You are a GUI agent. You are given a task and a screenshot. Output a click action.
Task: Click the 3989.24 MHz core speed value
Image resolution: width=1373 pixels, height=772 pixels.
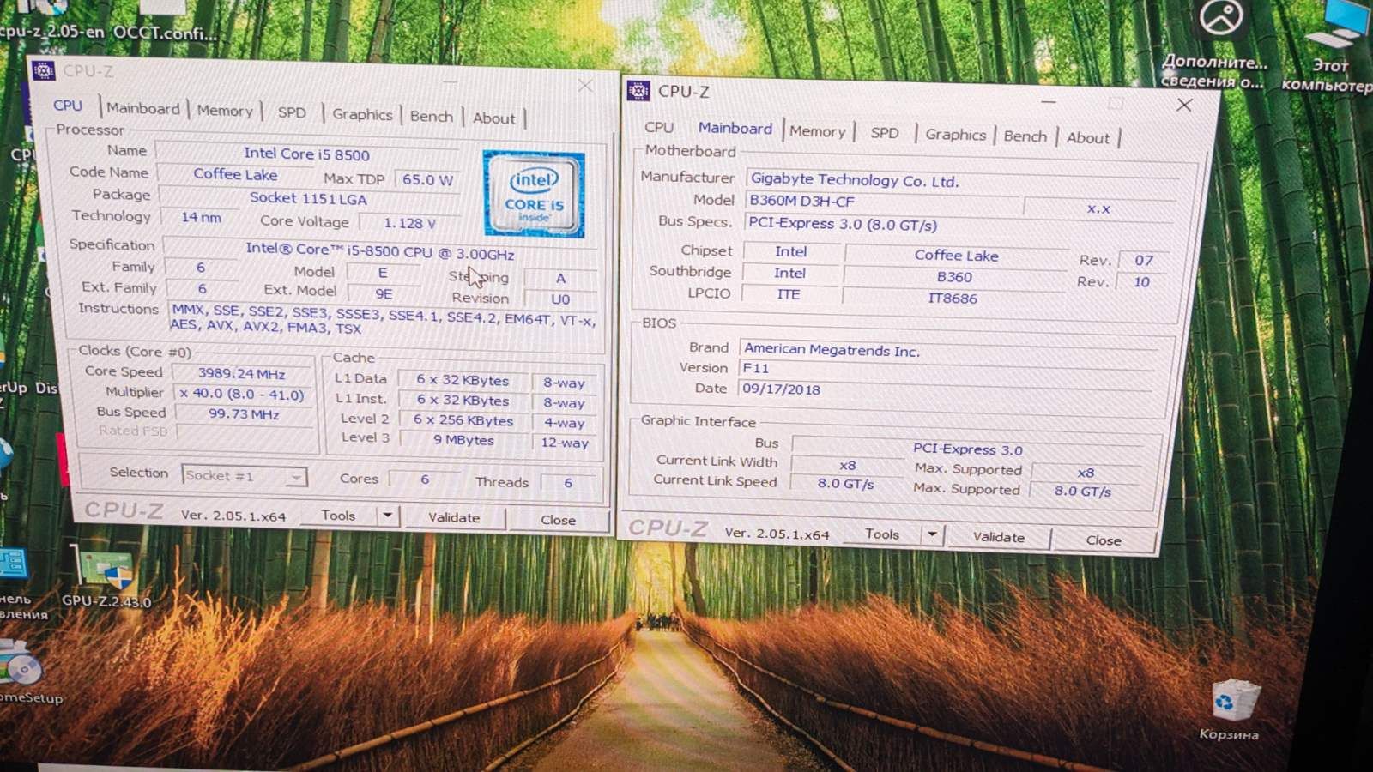[x=242, y=374]
